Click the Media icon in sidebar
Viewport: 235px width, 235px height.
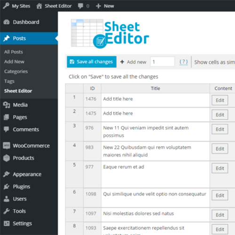7,105
